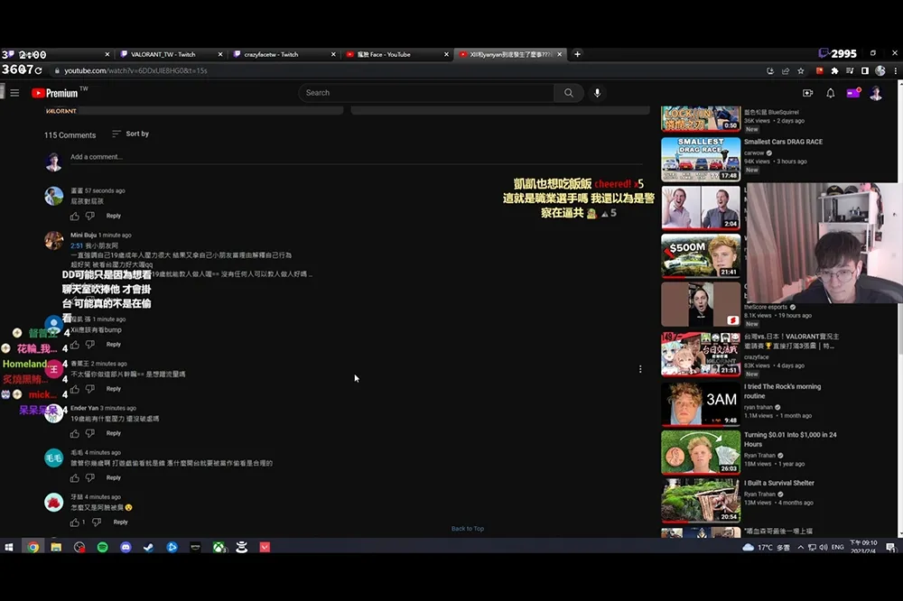Switch ENG input language indicator
This screenshot has width=903, height=601.
838,548
